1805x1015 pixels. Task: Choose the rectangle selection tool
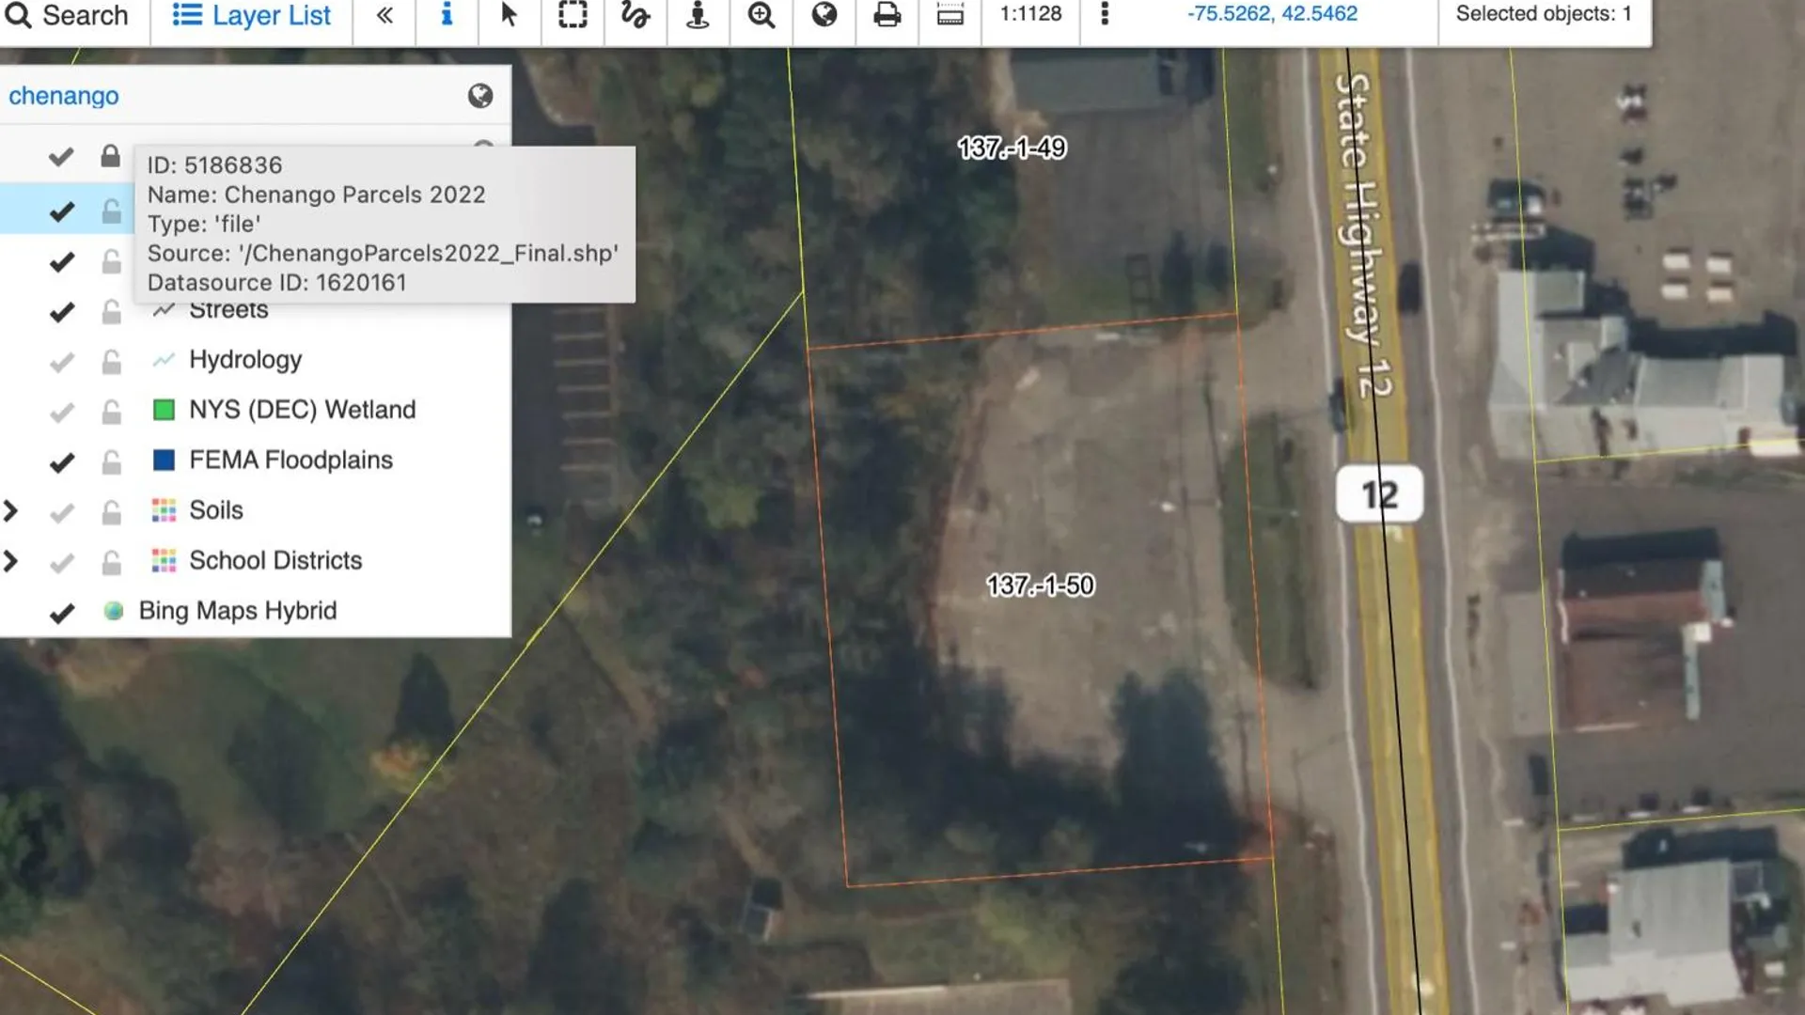pyautogui.click(x=573, y=15)
